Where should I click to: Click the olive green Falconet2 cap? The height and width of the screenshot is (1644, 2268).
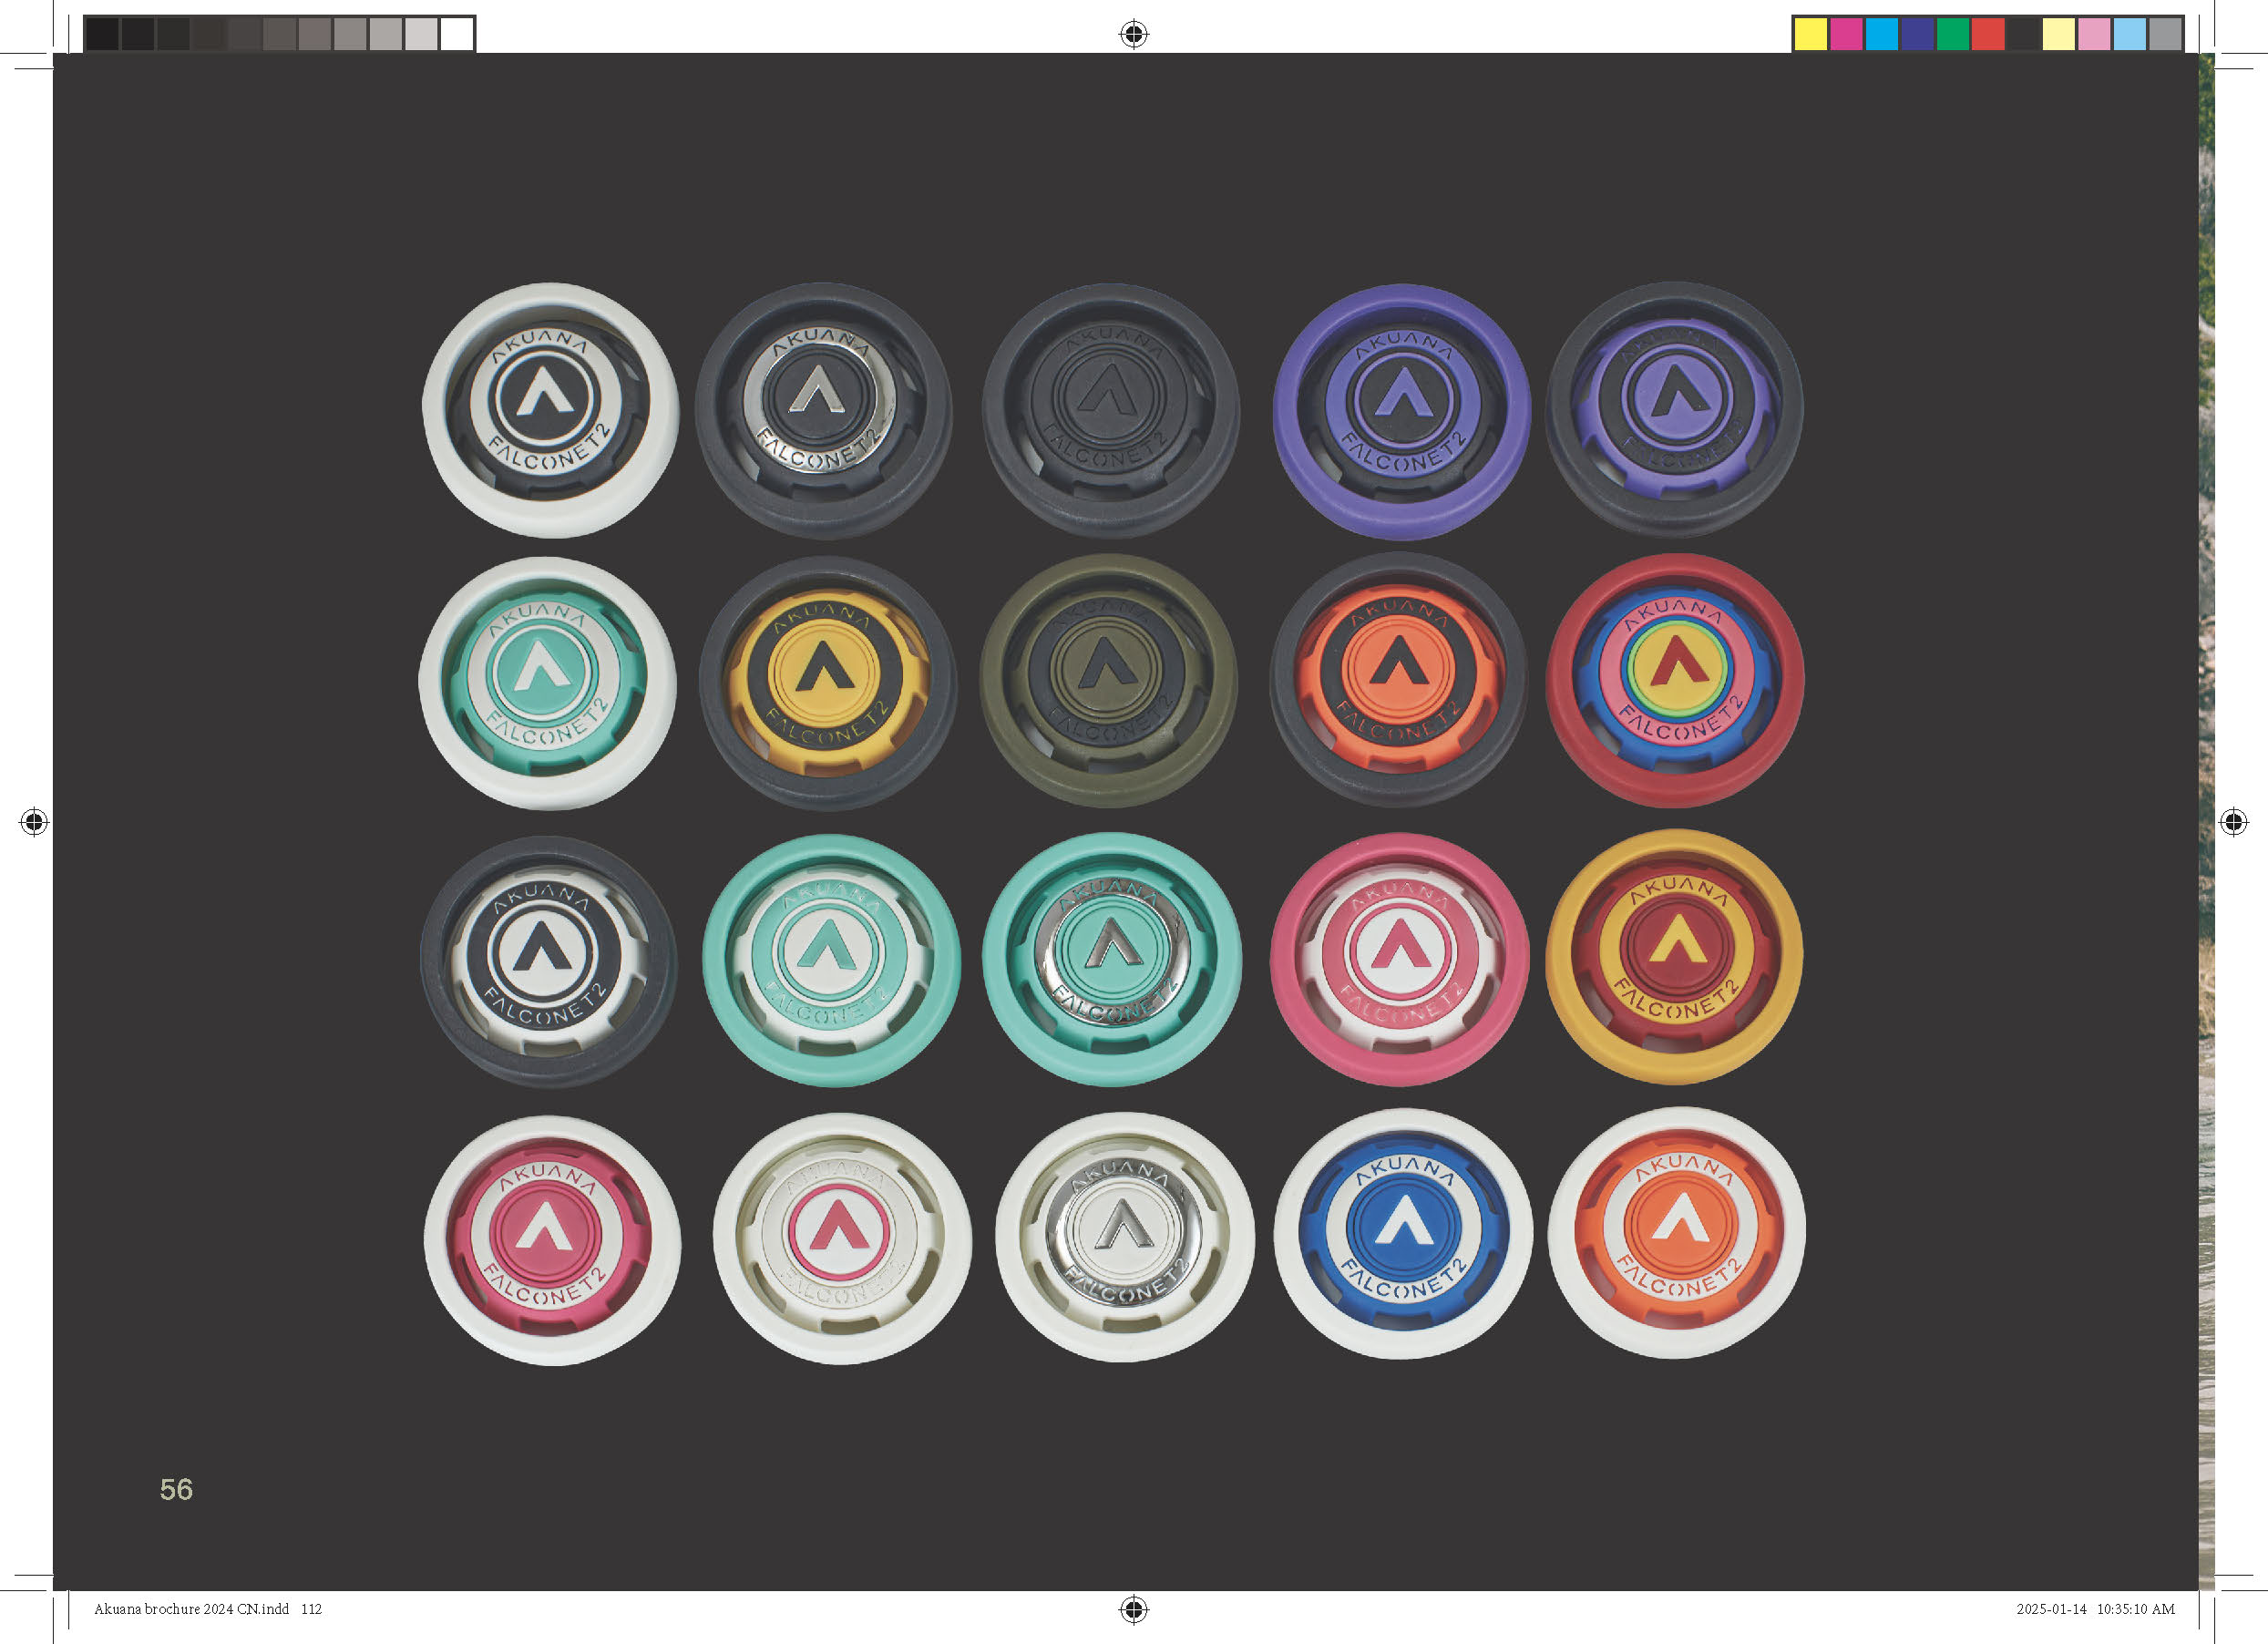pyautogui.click(x=1108, y=681)
